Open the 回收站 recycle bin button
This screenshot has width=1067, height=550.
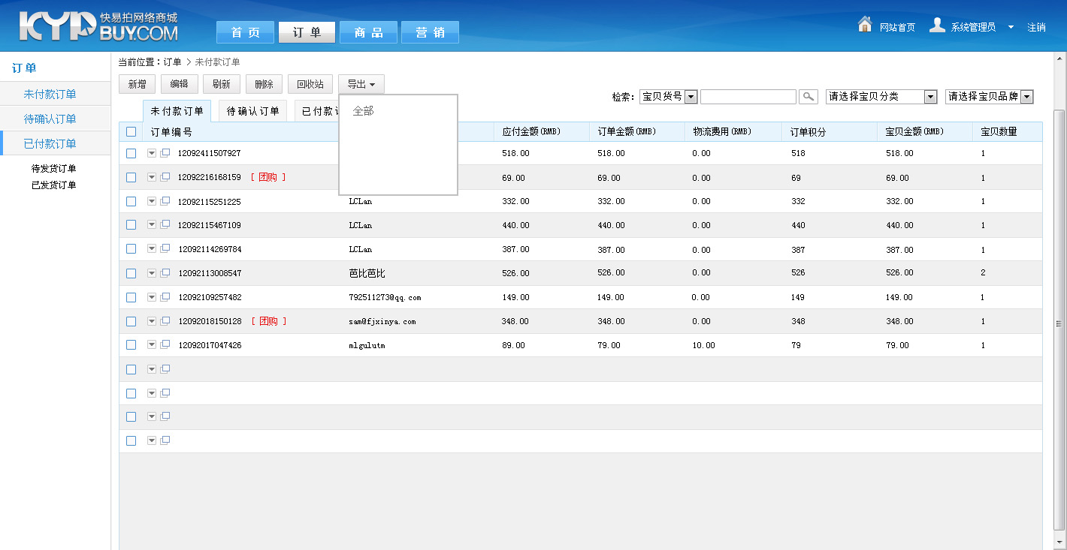310,84
